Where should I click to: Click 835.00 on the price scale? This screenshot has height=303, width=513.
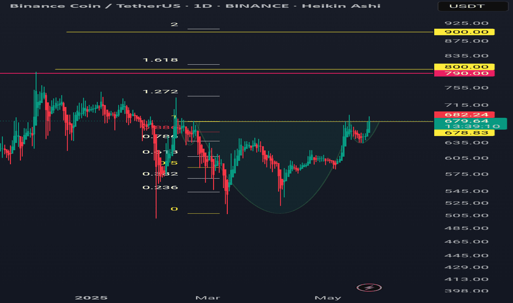pyautogui.click(x=467, y=56)
